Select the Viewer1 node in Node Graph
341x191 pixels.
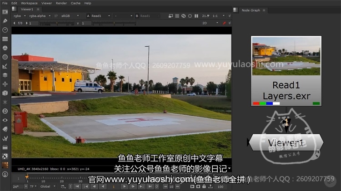click(x=286, y=142)
